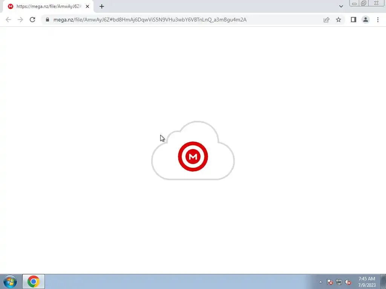386x289 pixels.
Task: Open Chrome from the taskbar
Action: [x=34, y=281]
